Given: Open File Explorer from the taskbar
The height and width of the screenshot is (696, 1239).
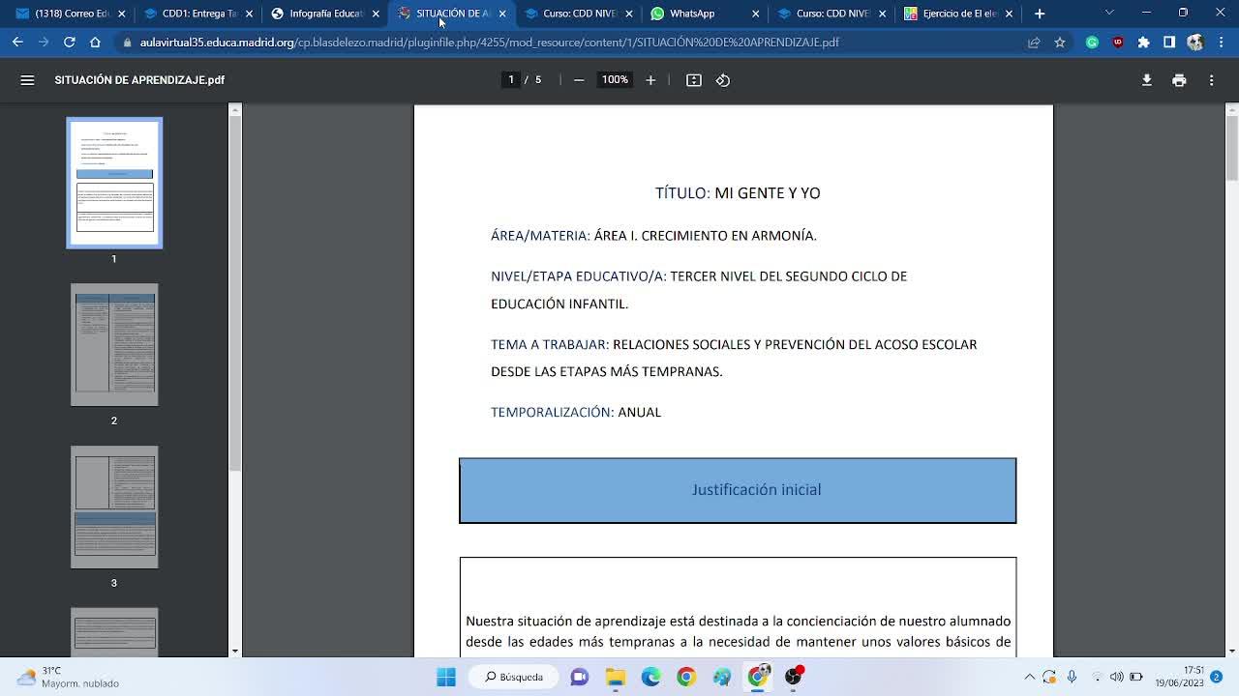Looking at the screenshot, I should click(615, 677).
